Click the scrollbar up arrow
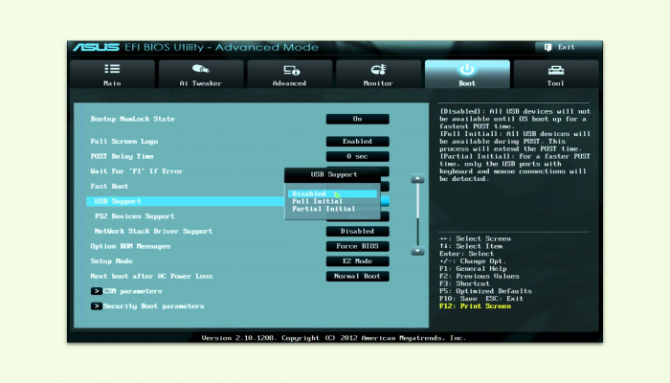Viewport: 670px width, 383px height. pos(417,178)
